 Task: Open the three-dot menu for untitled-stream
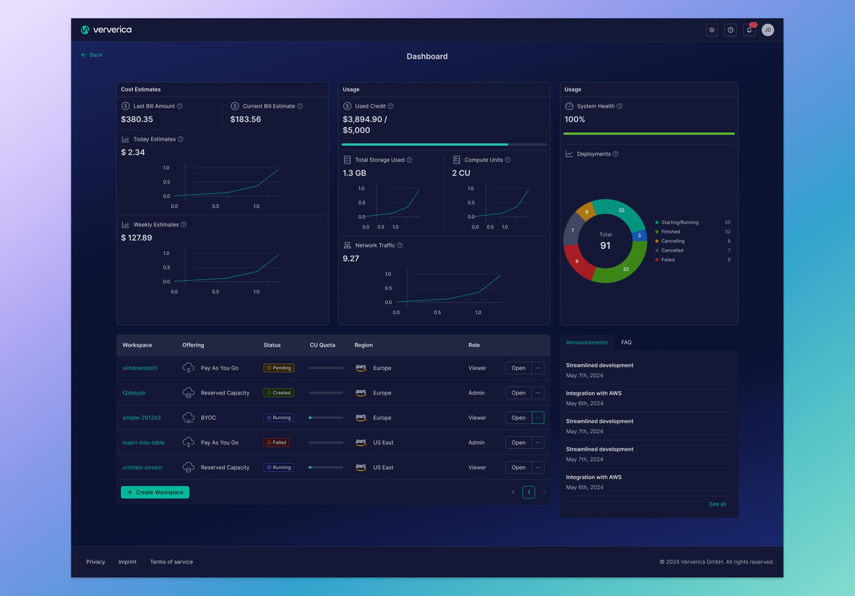click(537, 467)
